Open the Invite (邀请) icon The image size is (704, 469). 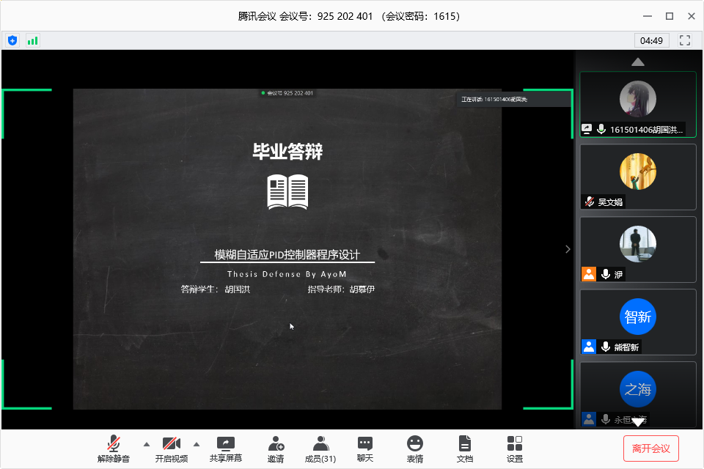click(x=276, y=448)
